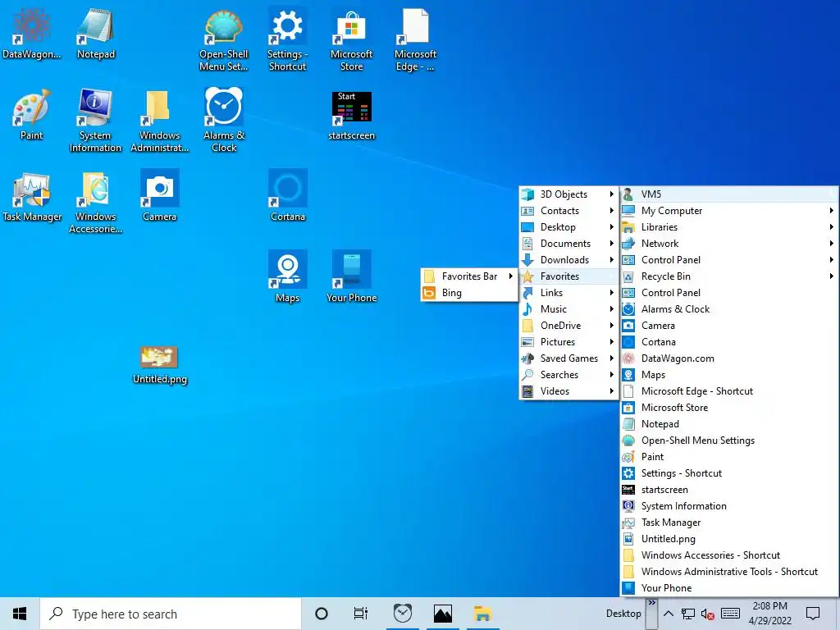The width and height of the screenshot is (840, 630).
Task: Open Untitled.png from the menu list
Action: [729, 539]
